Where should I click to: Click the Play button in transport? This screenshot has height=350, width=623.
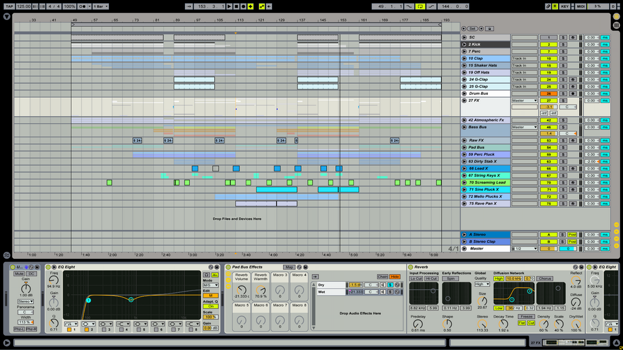[x=229, y=6]
